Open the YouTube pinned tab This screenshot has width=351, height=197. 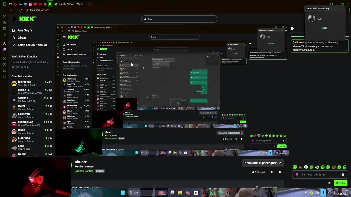(40, 4)
